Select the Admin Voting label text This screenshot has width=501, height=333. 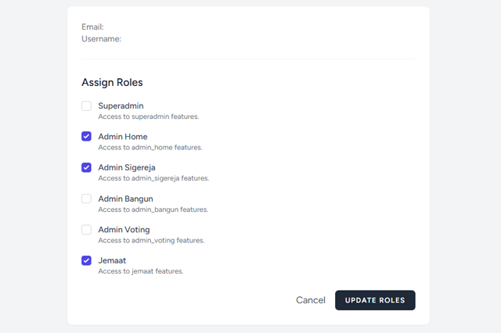point(124,230)
